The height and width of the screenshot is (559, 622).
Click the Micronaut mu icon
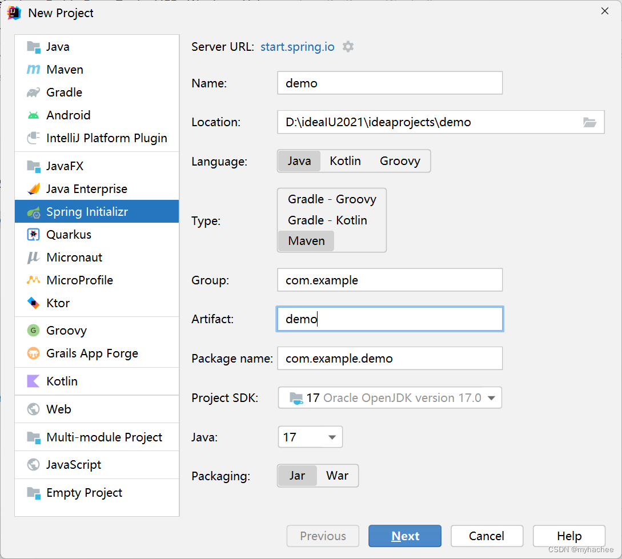pyautogui.click(x=34, y=258)
